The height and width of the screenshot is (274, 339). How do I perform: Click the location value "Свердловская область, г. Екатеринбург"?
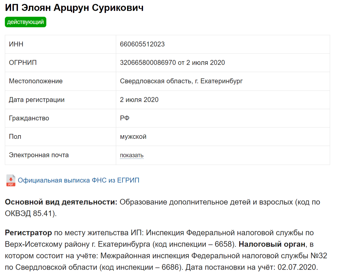click(181, 81)
